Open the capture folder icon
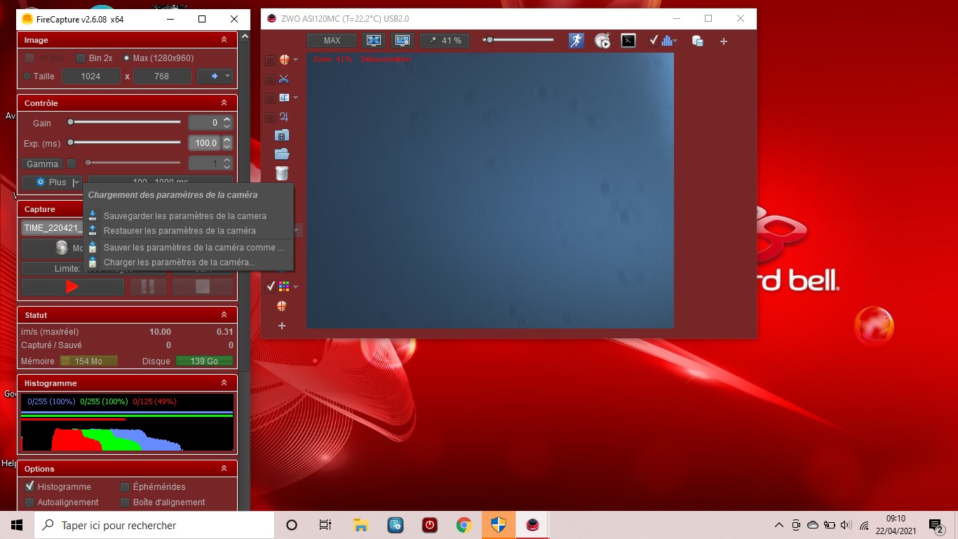 coord(282,154)
